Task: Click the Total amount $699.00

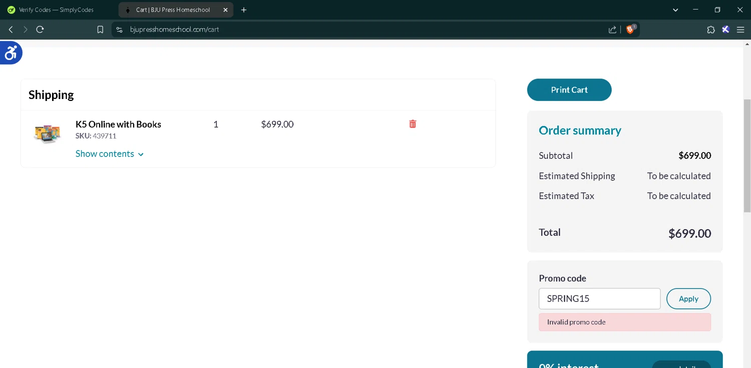Action: point(689,233)
